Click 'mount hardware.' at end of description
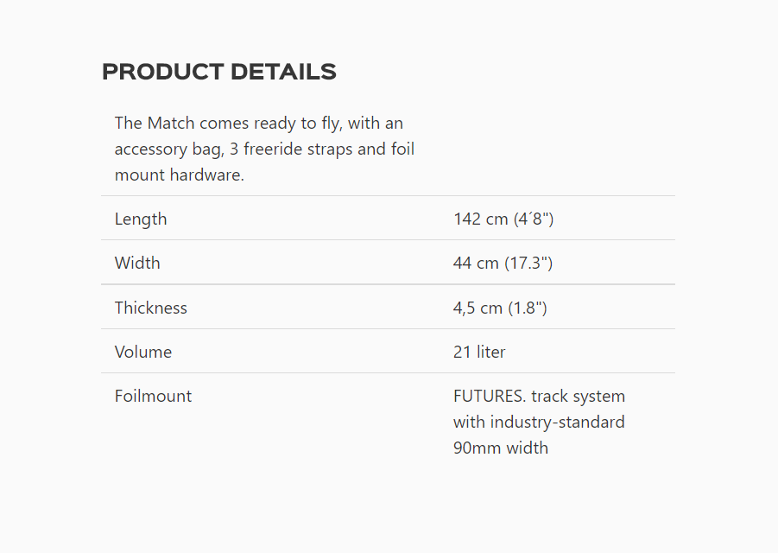778x553 pixels. 179,175
